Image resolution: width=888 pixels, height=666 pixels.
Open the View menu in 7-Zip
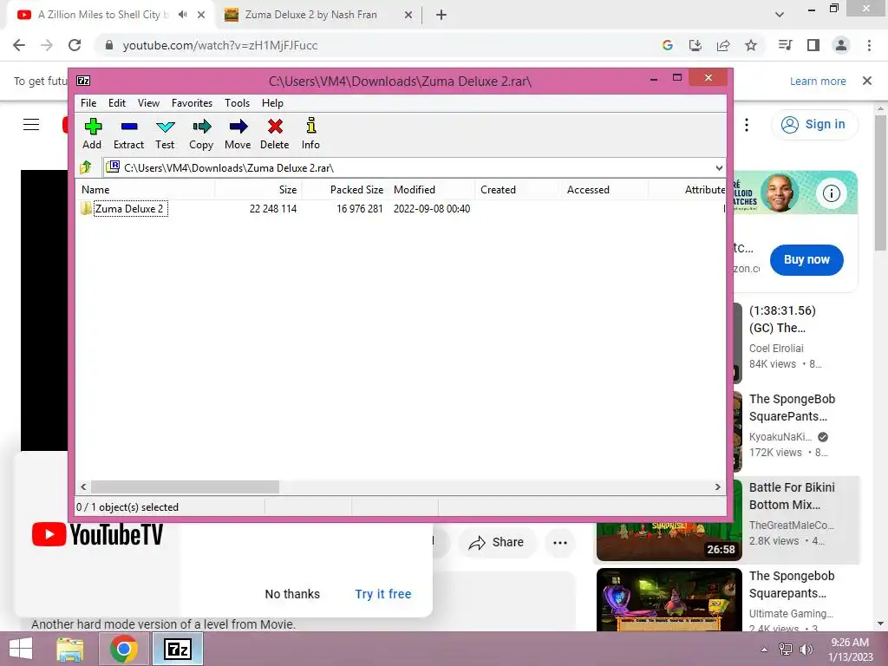[148, 103]
